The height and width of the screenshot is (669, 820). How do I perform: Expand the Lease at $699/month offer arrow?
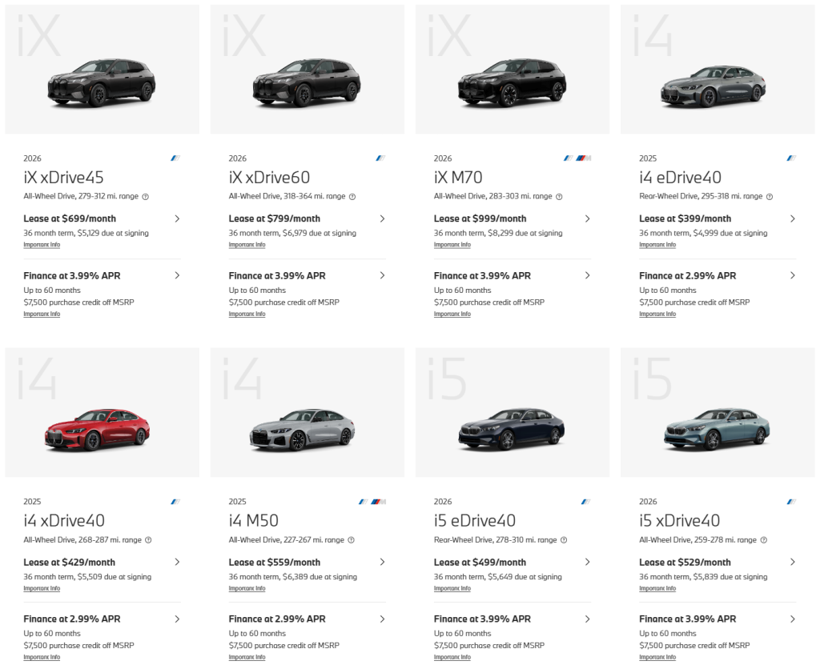pos(177,218)
